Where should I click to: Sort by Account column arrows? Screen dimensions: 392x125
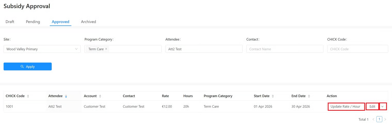click(x=100, y=96)
